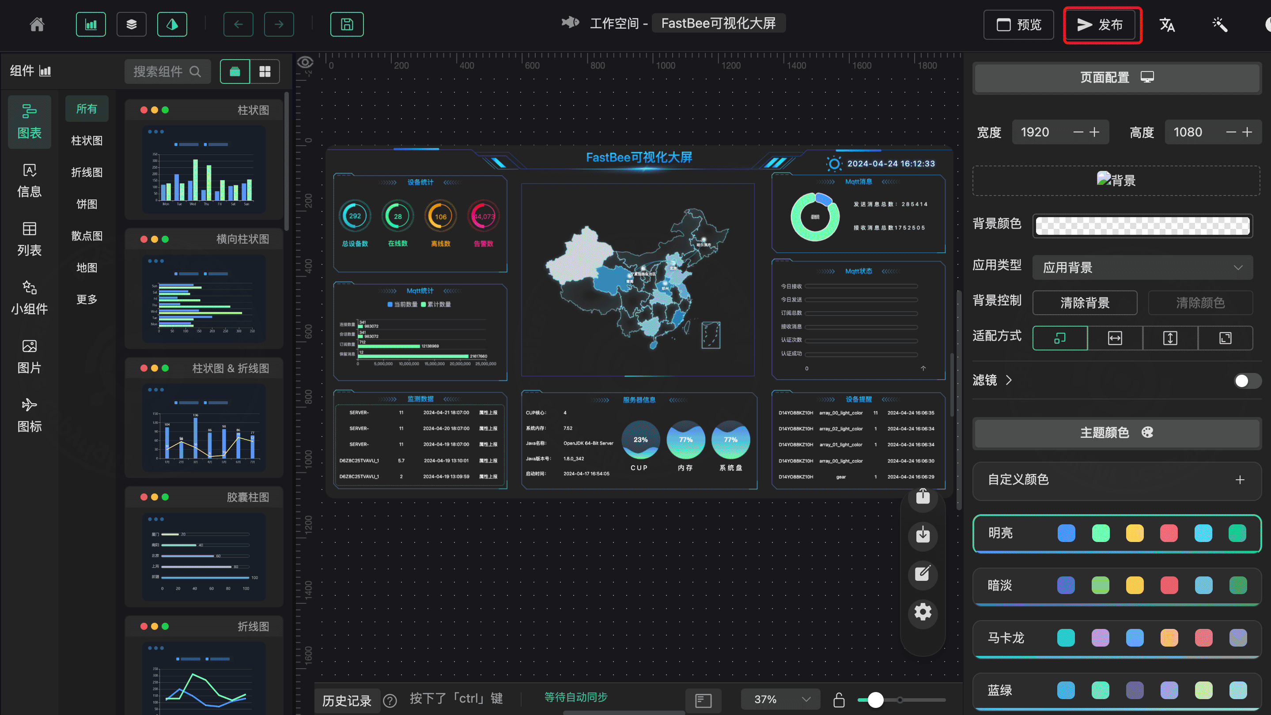The height and width of the screenshot is (715, 1271).
Task: Select the 图片 category in the sidebar
Action: coord(30,357)
